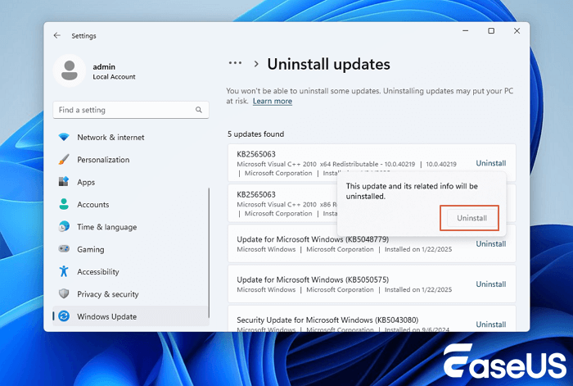
Task: Click the Network & internet wifi icon
Action: (64, 137)
